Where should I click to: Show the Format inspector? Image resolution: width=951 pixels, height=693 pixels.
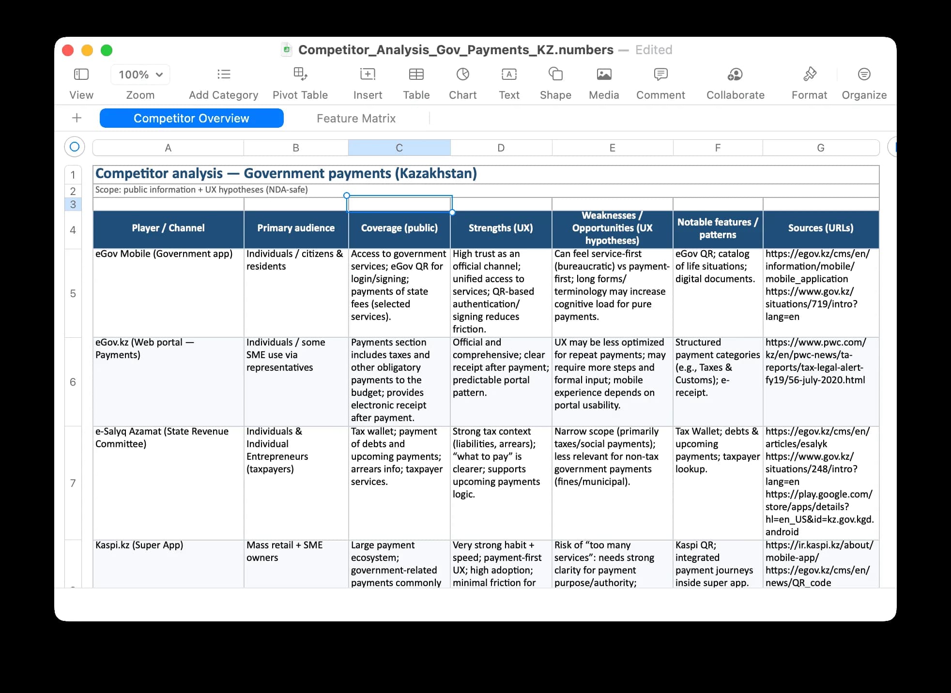tap(809, 81)
